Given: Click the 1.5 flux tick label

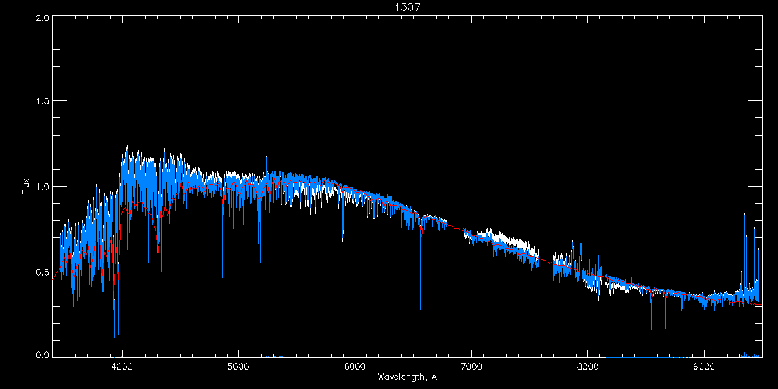Looking at the screenshot, I should click(41, 102).
